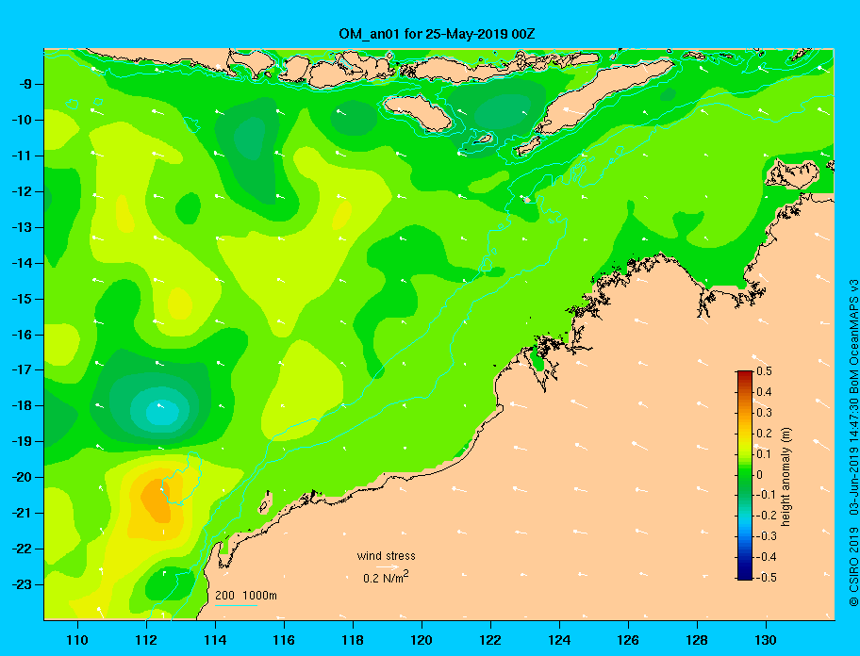Click the '-16' latitude axis label
Image resolution: width=860 pixels, height=656 pixels.
22,335
